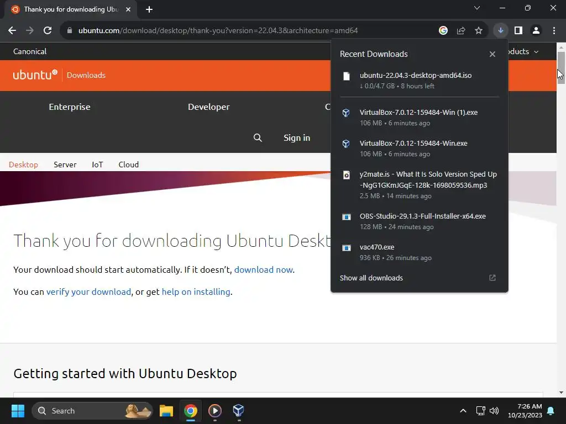This screenshot has height=424, width=566.
Task: Click the Chrome taskbar icon
Action: click(x=191, y=411)
